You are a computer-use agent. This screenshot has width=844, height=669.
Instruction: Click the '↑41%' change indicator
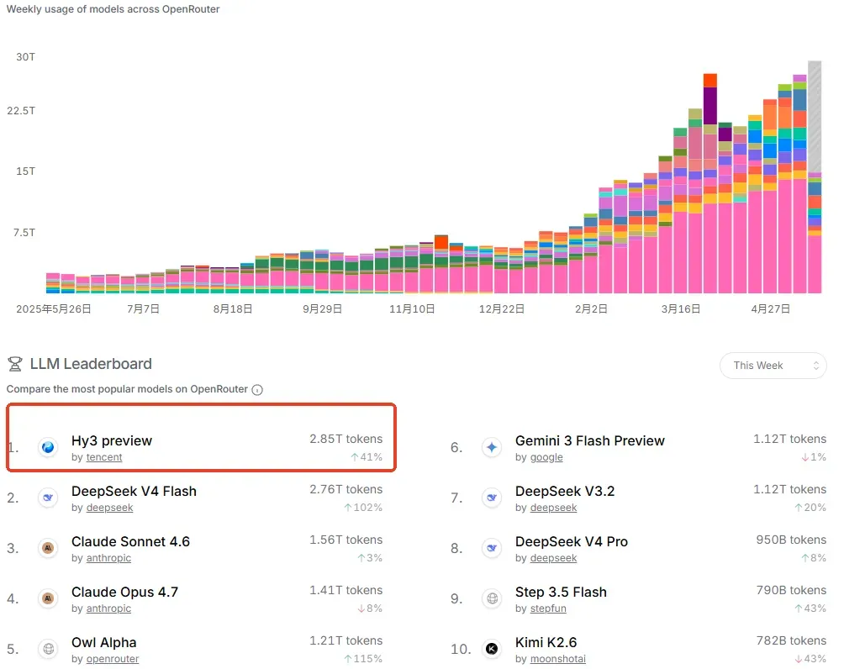pos(367,457)
